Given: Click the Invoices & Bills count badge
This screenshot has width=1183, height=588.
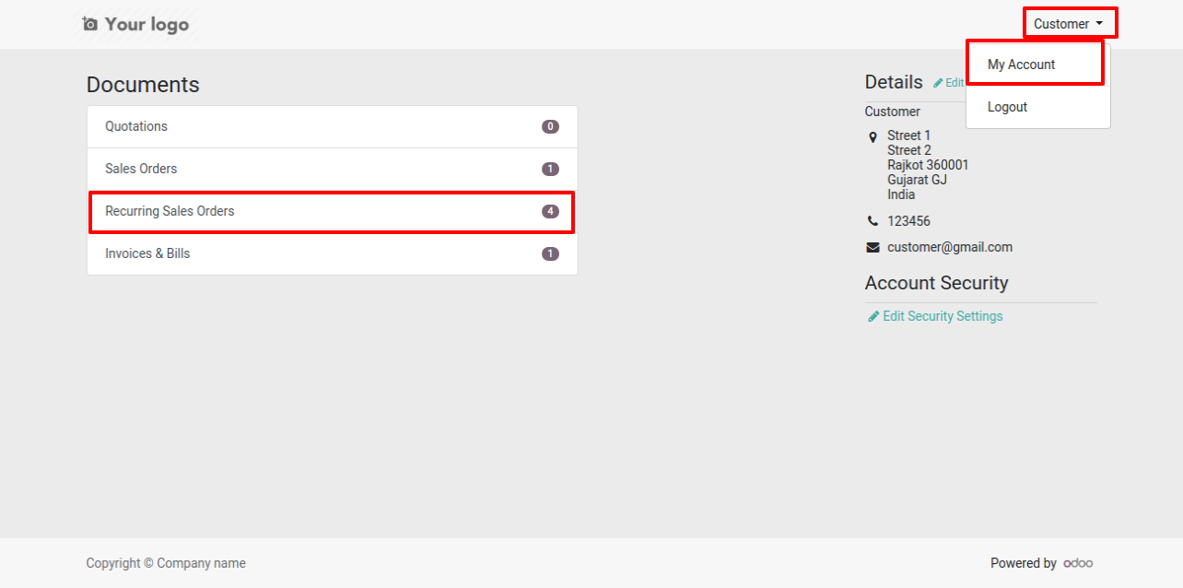Looking at the screenshot, I should tap(550, 254).
